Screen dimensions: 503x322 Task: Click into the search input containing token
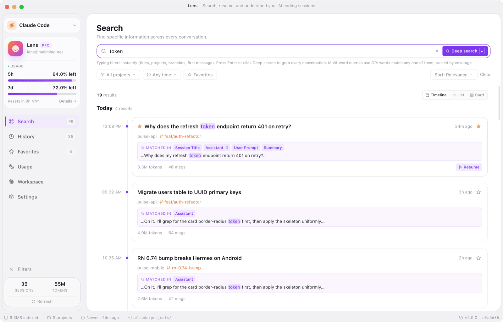(x=270, y=51)
